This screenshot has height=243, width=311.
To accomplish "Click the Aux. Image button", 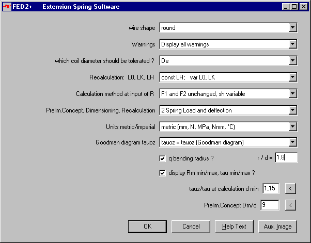I will point(277,226).
